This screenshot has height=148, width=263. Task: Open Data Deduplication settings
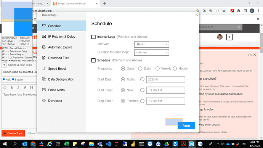(x=62, y=79)
